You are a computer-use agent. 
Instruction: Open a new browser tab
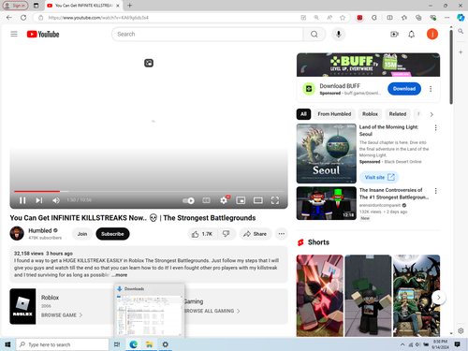pos(130,6)
